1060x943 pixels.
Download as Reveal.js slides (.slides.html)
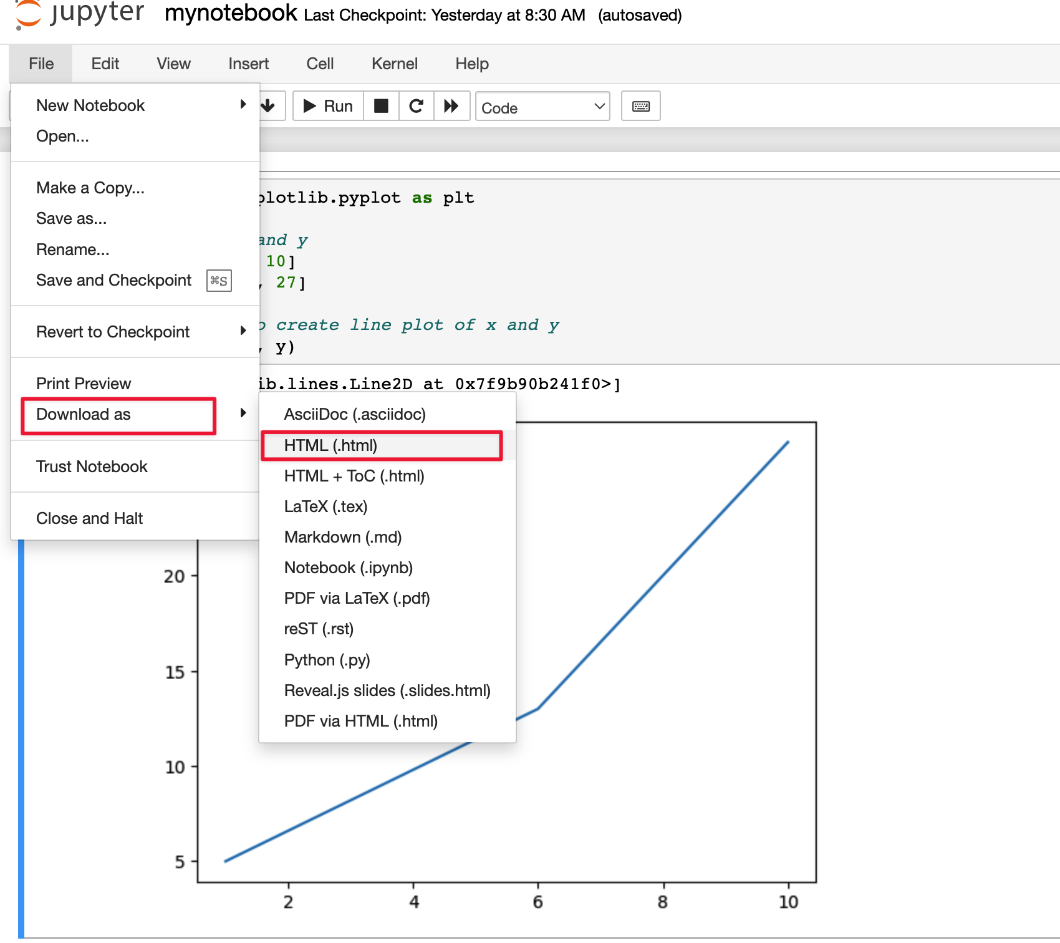(x=387, y=690)
